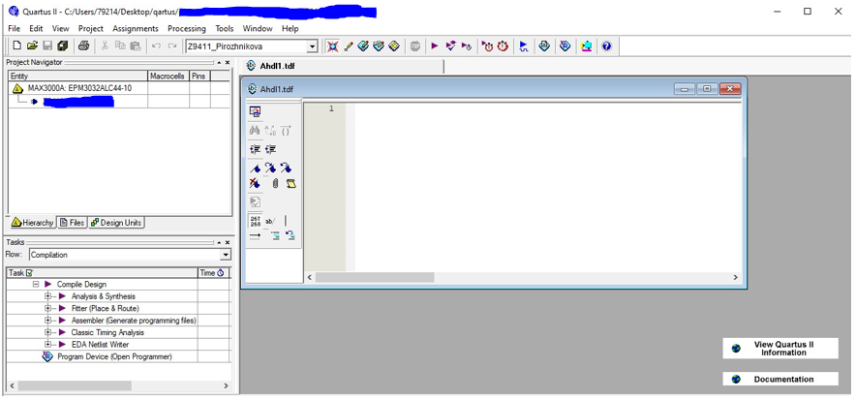Insert file with the paperclip icon
This screenshot has width=856, height=400.
tap(275, 183)
